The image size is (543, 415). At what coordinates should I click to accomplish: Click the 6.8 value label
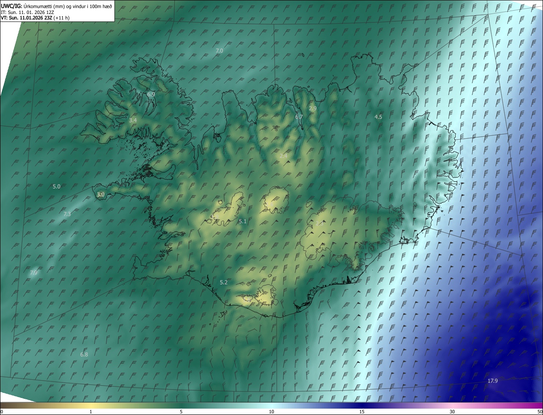pyautogui.click(x=84, y=354)
